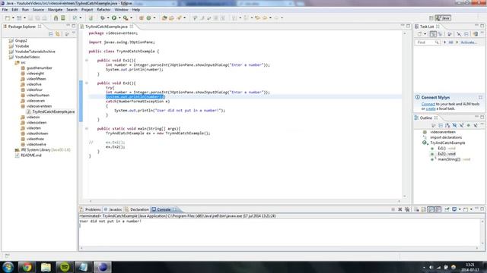
Task: Click the Clear Console icon
Action: pyautogui.click(x=416, y=209)
